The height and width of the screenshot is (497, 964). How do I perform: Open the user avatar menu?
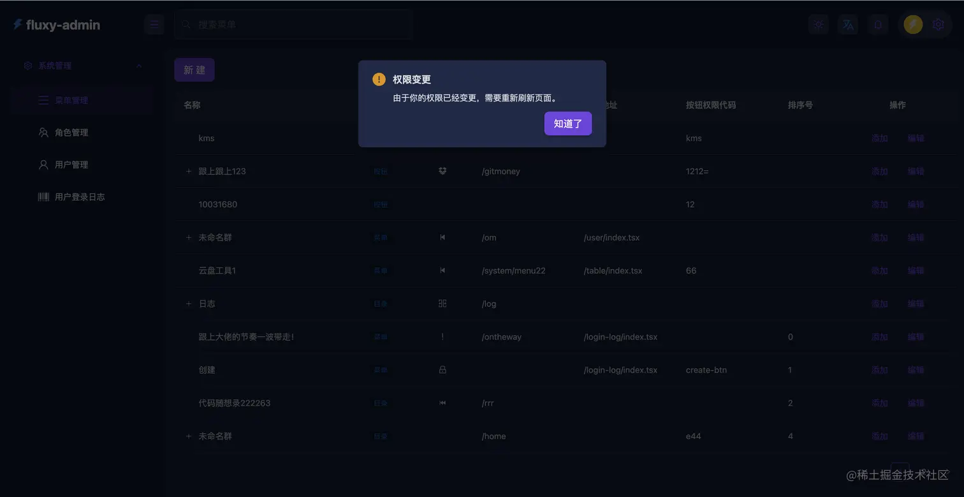(x=913, y=25)
